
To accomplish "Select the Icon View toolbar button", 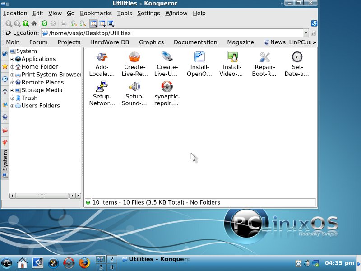I will tap(93, 23).
